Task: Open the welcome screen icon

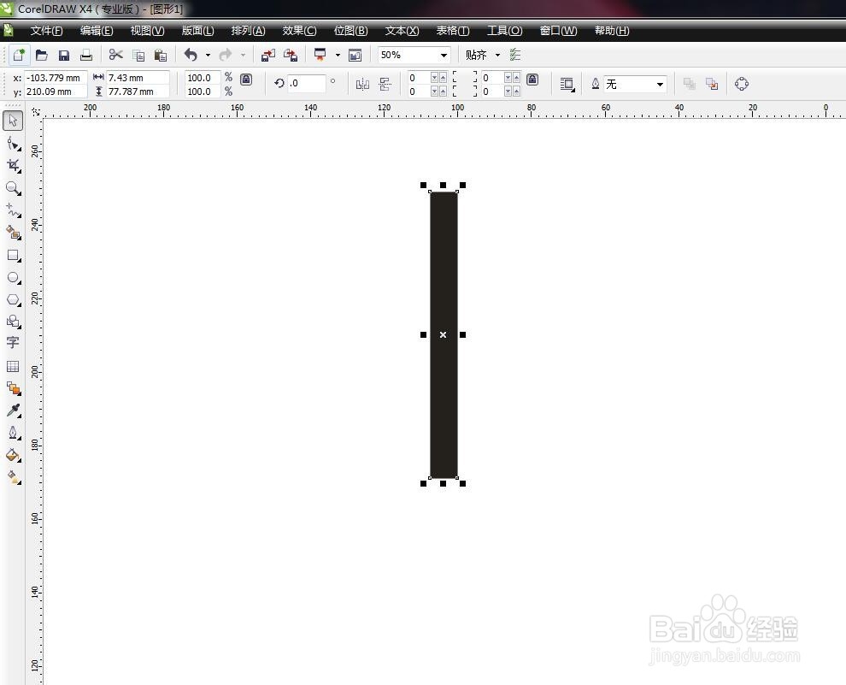Action: pyautogui.click(x=355, y=55)
